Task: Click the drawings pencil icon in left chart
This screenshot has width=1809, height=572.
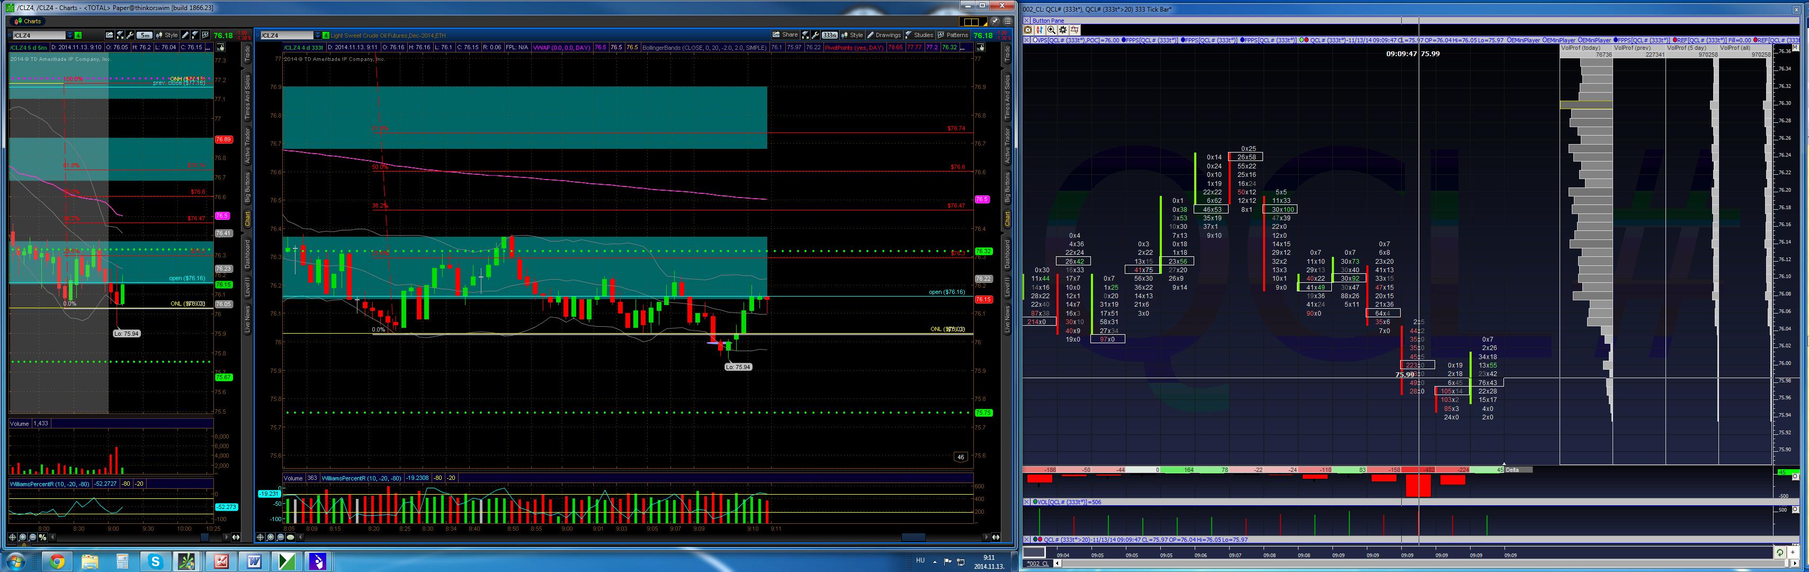Action: (x=185, y=35)
